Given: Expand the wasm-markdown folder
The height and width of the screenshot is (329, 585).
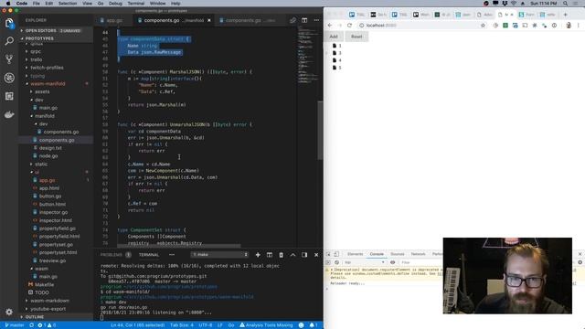Looking at the screenshot, I should click(49, 301).
